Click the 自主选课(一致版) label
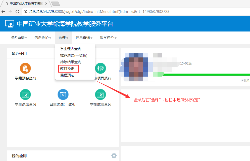 tap(63, 104)
